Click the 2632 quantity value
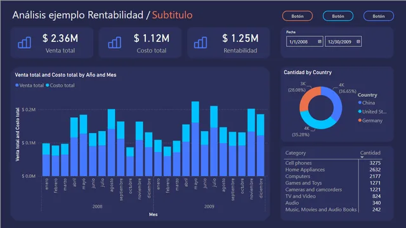The image size is (406, 228). coord(375,170)
